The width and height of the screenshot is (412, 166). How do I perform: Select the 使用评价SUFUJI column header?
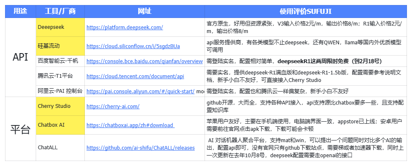[x=306, y=12]
